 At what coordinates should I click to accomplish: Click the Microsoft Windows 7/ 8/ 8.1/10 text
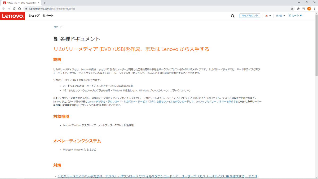[x=79, y=150]
